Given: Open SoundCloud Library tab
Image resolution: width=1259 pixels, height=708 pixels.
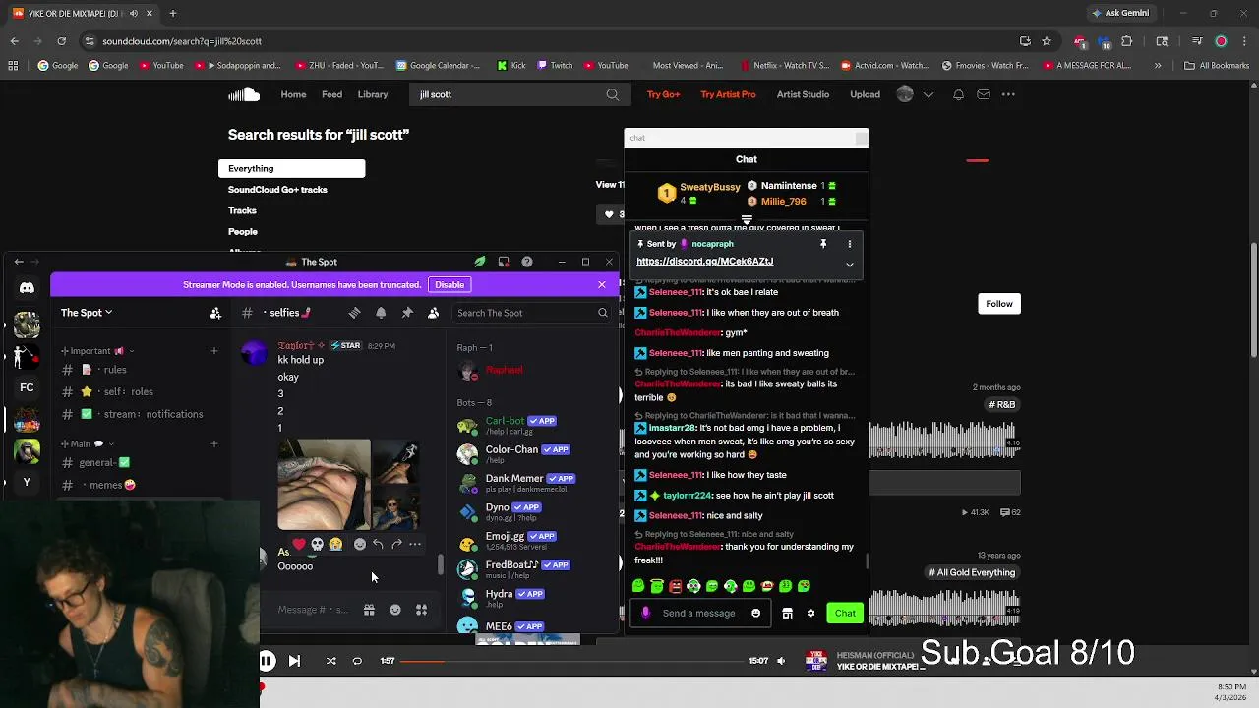Looking at the screenshot, I should click(x=373, y=94).
